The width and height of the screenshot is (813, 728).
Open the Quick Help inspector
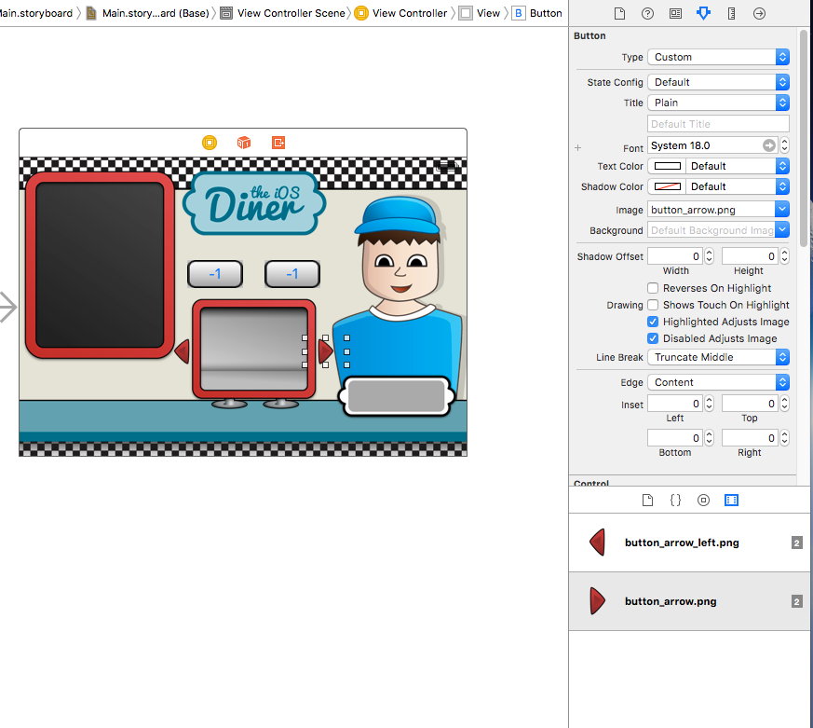647,13
